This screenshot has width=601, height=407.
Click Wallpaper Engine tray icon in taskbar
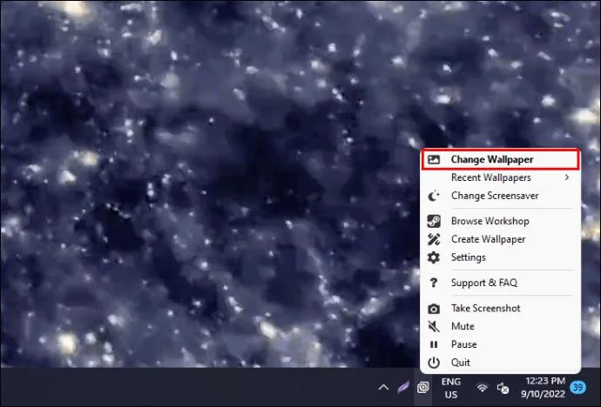[x=423, y=388]
